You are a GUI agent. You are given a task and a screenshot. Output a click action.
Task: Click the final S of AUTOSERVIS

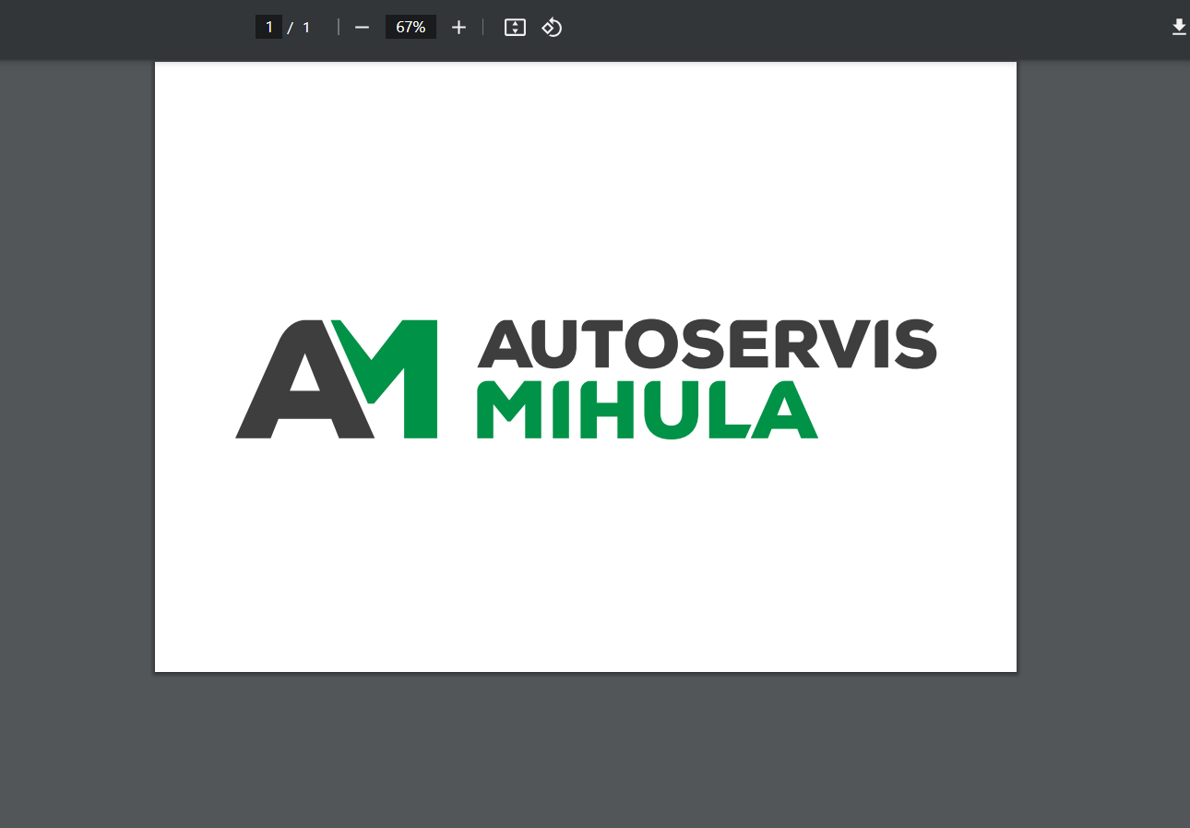pyautogui.click(x=913, y=343)
